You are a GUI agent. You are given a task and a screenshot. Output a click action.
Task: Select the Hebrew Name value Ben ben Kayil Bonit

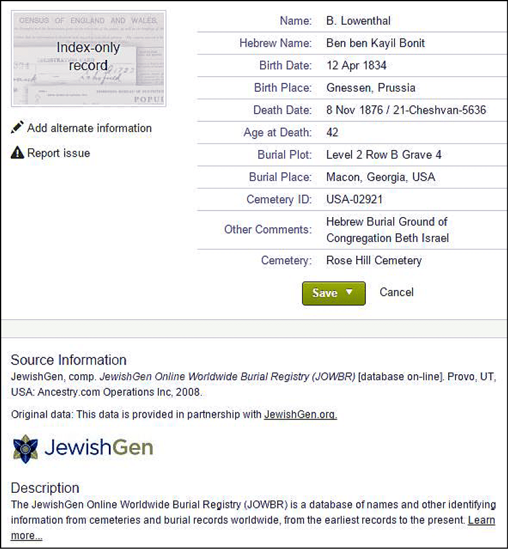375,43
